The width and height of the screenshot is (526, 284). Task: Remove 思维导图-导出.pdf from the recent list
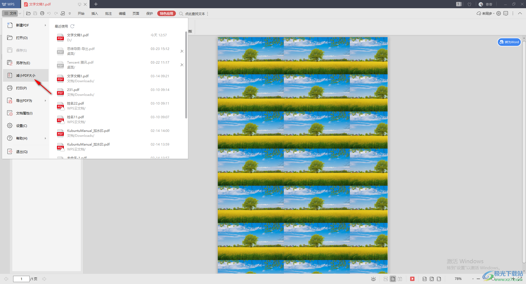[182, 51]
